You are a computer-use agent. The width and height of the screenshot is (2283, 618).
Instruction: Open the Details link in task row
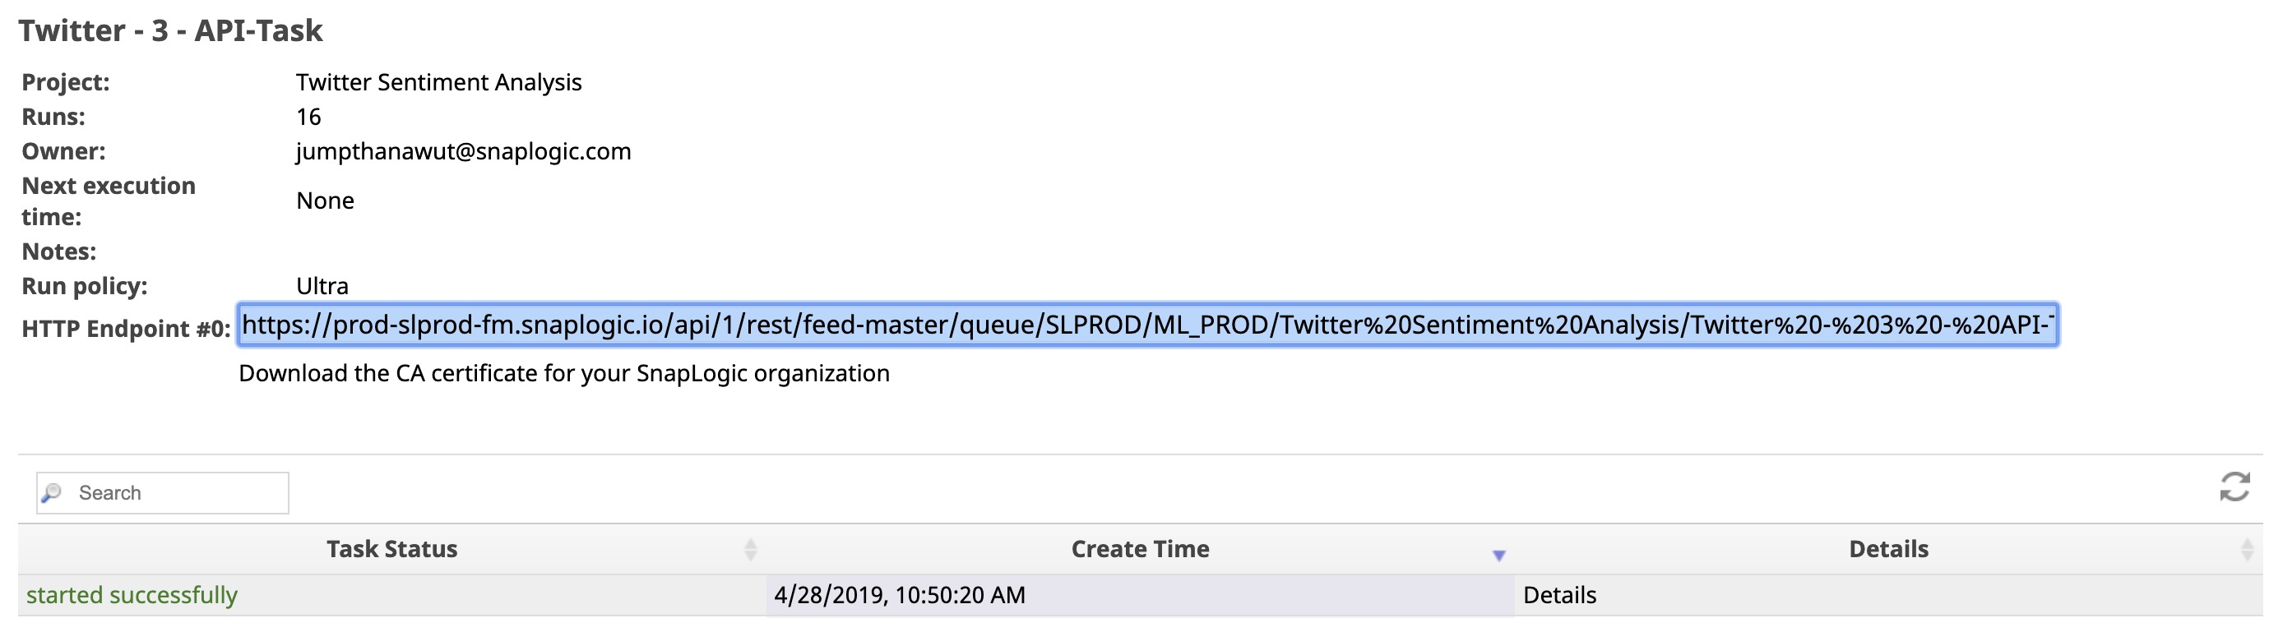[x=1559, y=595]
